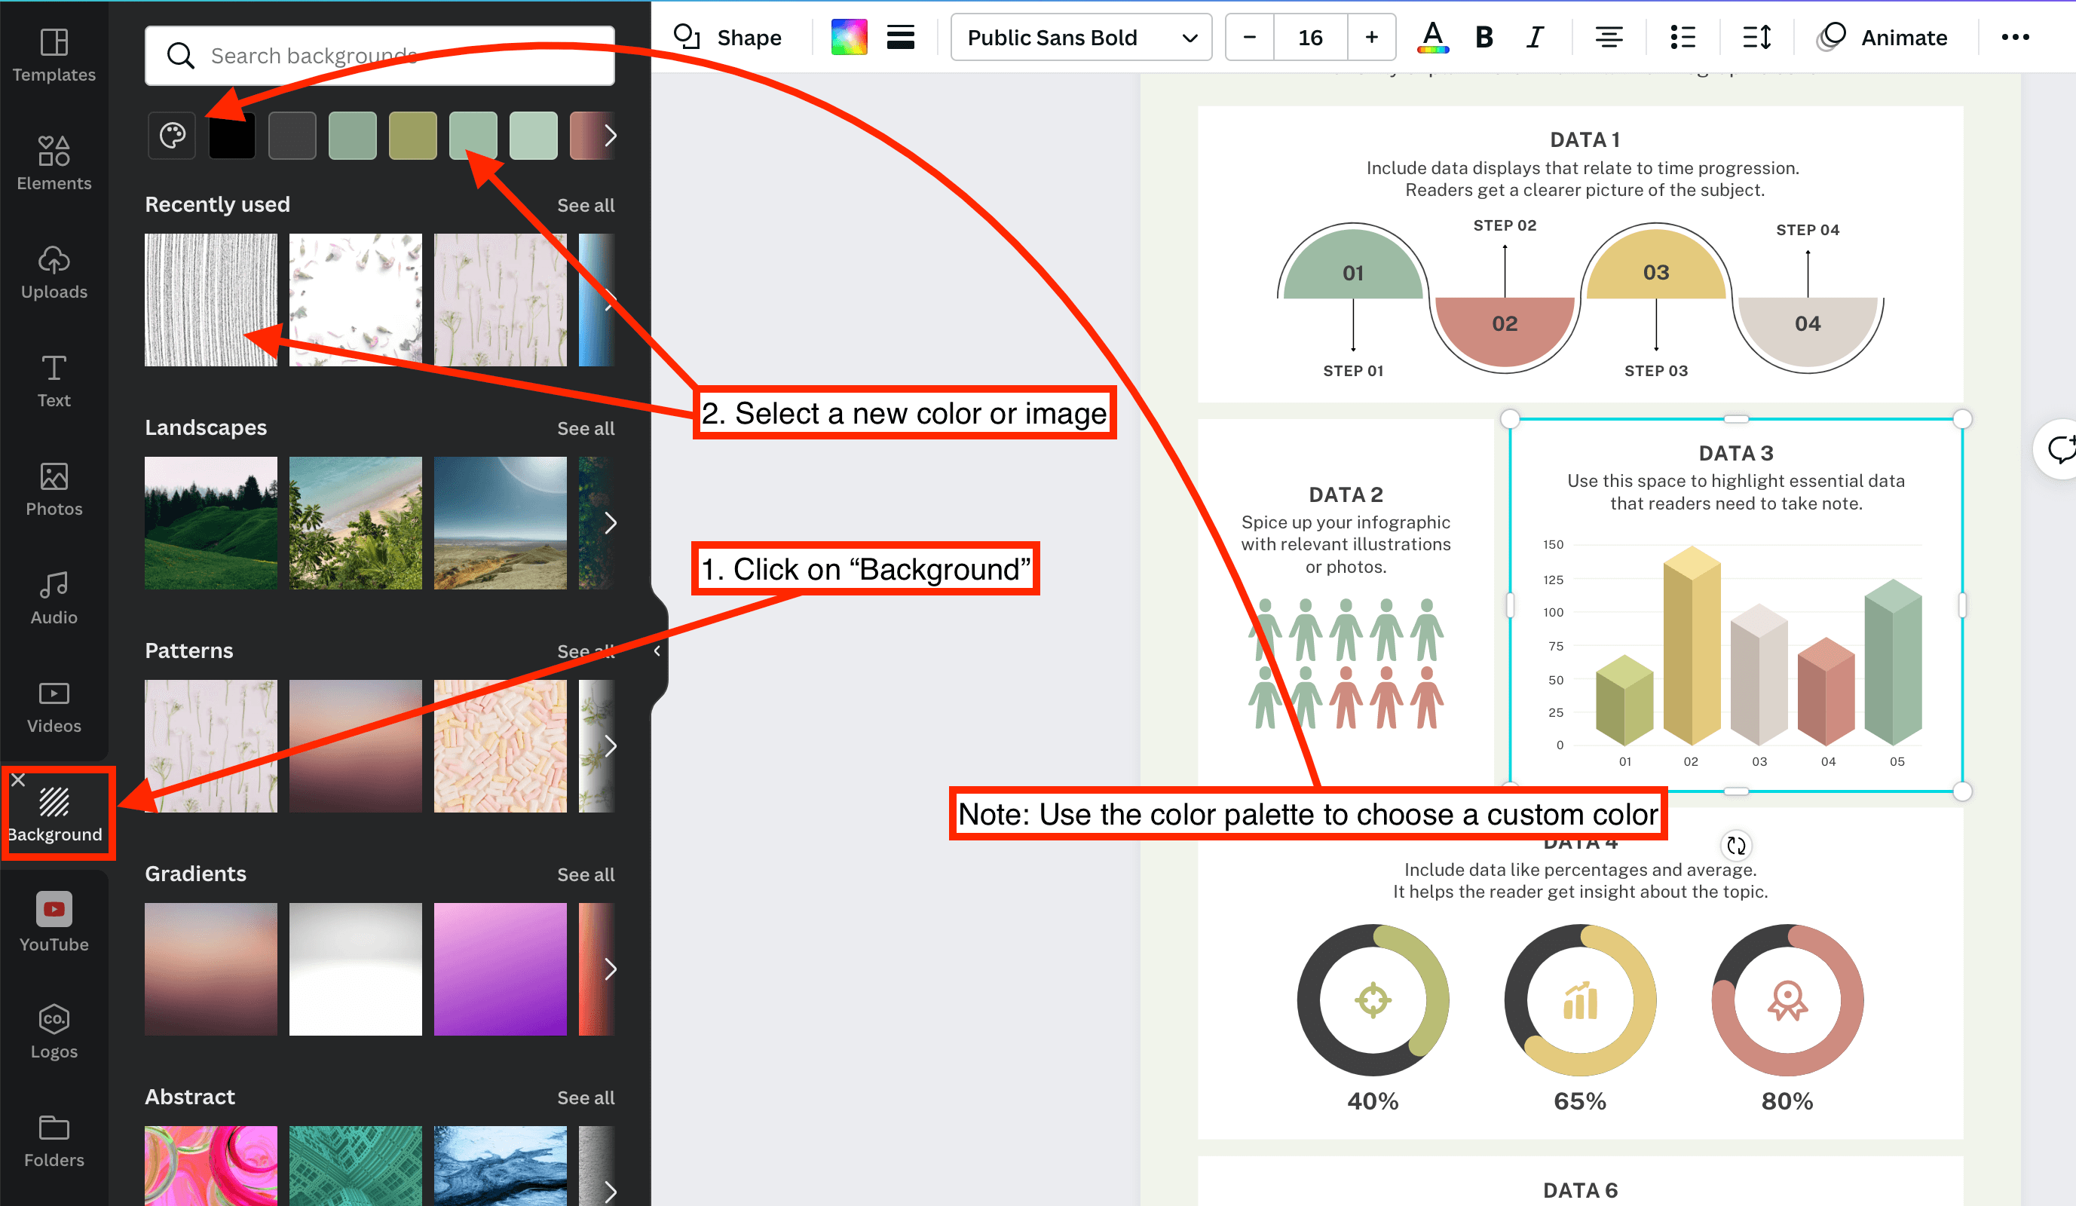Click See all next to Landscapes
This screenshot has height=1206, width=2076.
click(x=586, y=428)
